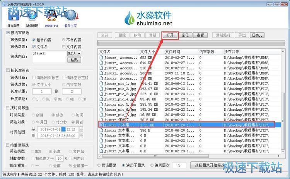This screenshot has width=290, height=179.
Task: Click the 打开 button
Action: [170, 35]
